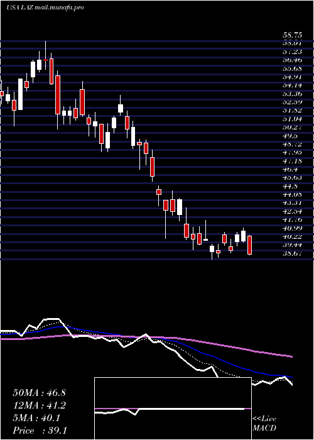Click the MACD inset panel
Viewport: 314px width, 440px height.
(173, 409)
